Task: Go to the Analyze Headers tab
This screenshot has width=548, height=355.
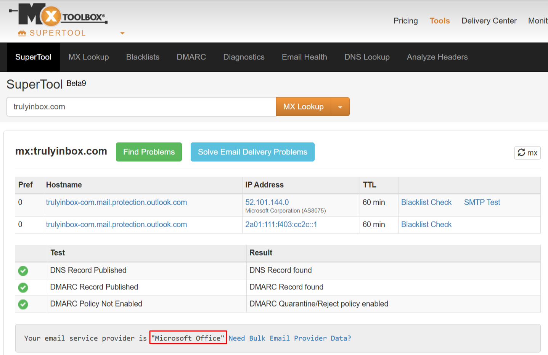Action: coord(437,57)
